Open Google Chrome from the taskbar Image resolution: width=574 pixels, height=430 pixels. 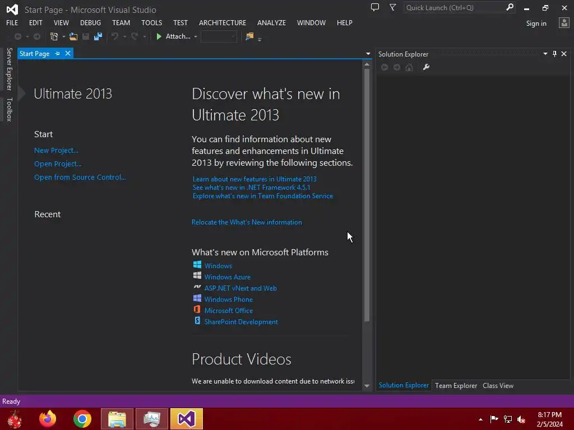pos(82,419)
